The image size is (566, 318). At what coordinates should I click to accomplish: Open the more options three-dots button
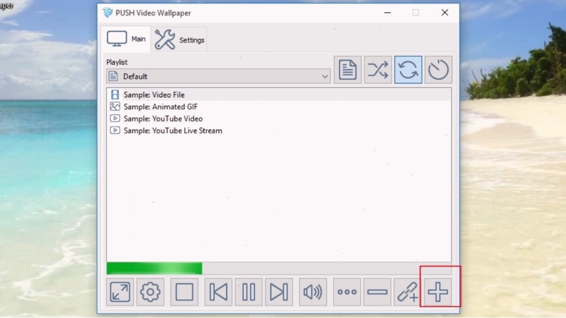point(347,292)
